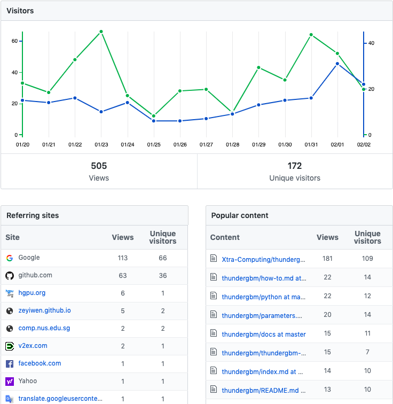The width and height of the screenshot is (393, 404).
Task: Click the Site column header
Action: [x=12, y=237]
